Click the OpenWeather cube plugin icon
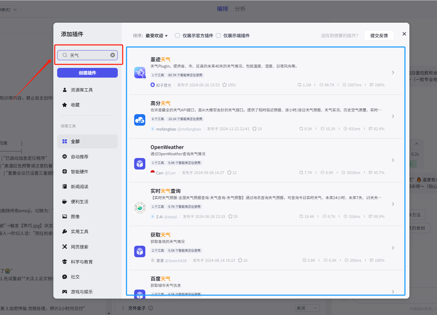The width and height of the screenshot is (437, 315). click(140, 164)
